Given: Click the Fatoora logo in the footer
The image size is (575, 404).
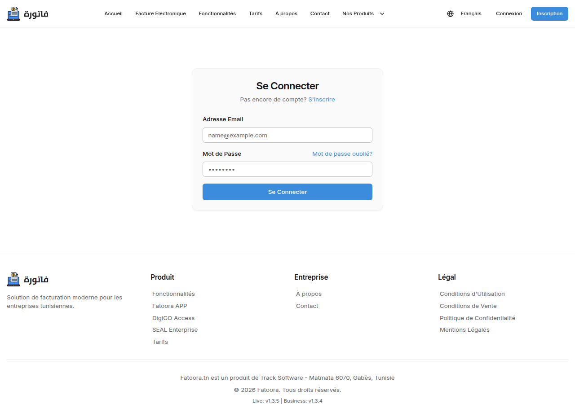Looking at the screenshot, I should coord(27,279).
